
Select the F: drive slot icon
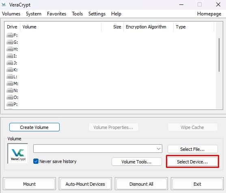point(10,35)
